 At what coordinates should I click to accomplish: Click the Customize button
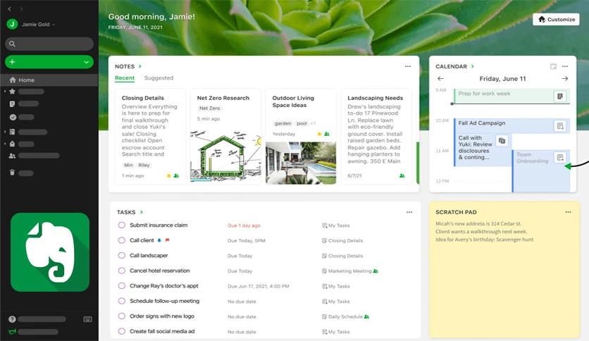coord(556,20)
